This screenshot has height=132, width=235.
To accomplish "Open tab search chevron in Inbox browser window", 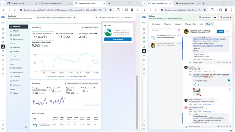I will point(144,3).
